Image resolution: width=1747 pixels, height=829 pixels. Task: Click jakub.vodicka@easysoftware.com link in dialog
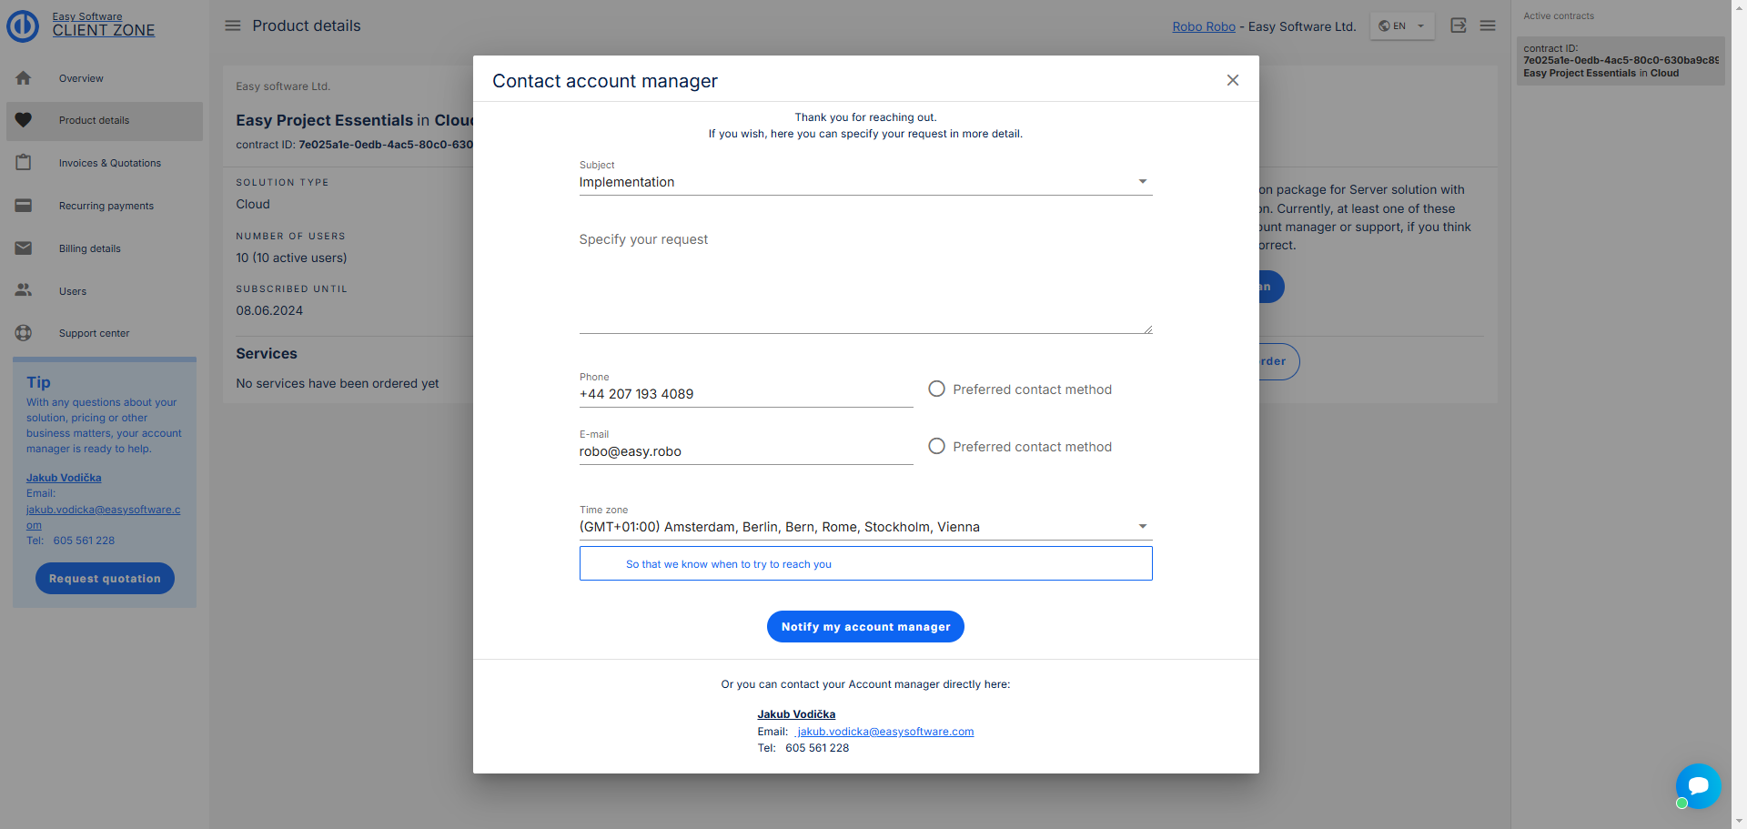tap(884, 732)
